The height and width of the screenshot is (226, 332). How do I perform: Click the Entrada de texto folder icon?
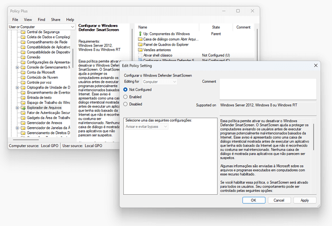[23, 98]
